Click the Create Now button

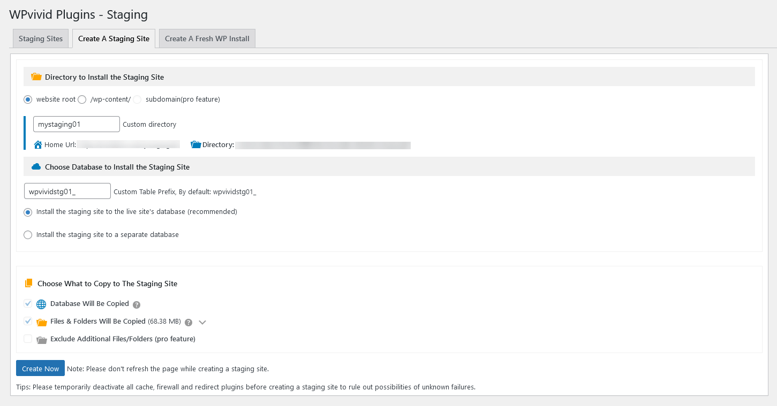pyautogui.click(x=41, y=369)
